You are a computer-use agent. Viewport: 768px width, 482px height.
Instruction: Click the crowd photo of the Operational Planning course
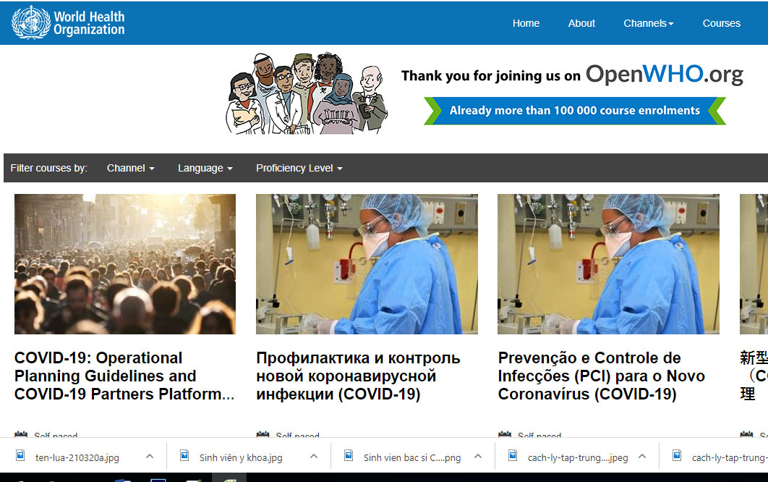[x=125, y=264]
